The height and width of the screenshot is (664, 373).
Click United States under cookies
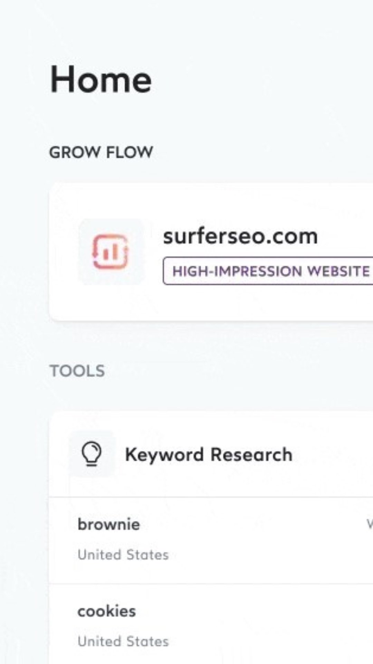pos(123,642)
